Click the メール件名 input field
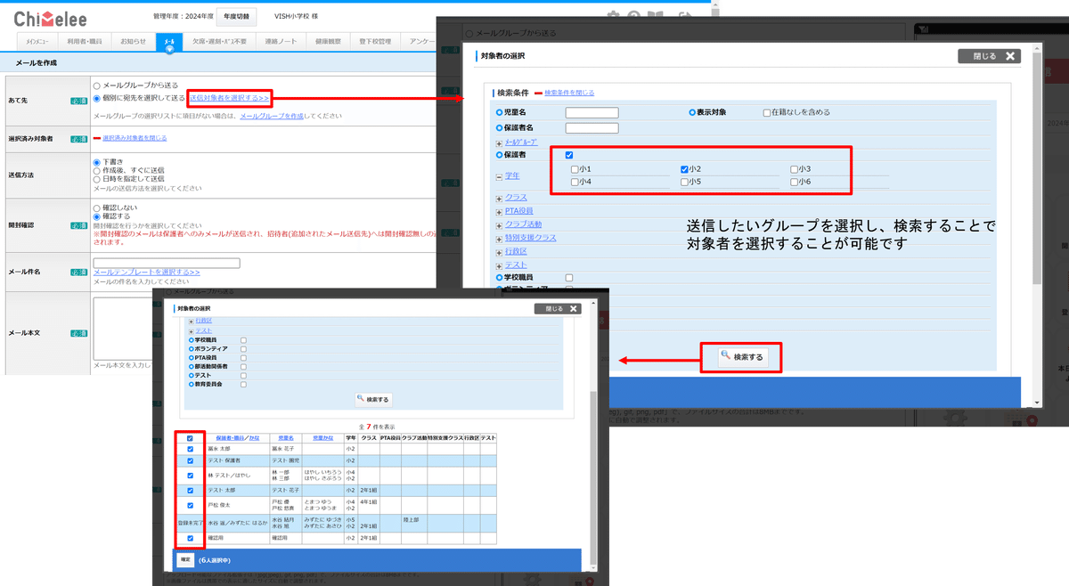Screen dimensions: 1069x586 (167, 263)
